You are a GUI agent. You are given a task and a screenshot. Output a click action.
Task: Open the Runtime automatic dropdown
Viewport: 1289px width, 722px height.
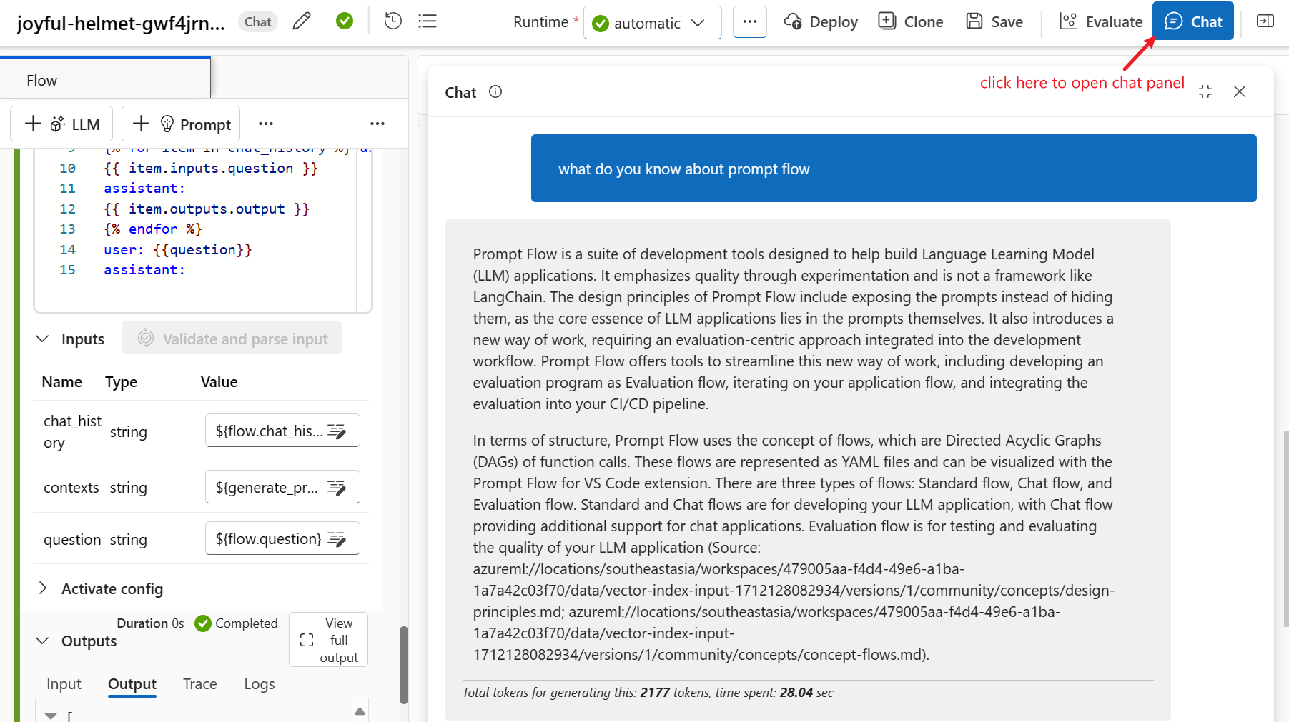point(652,23)
